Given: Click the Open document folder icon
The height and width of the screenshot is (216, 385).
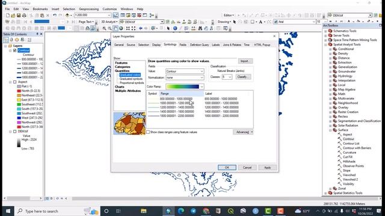Looking at the screenshot, I should (13, 15).
